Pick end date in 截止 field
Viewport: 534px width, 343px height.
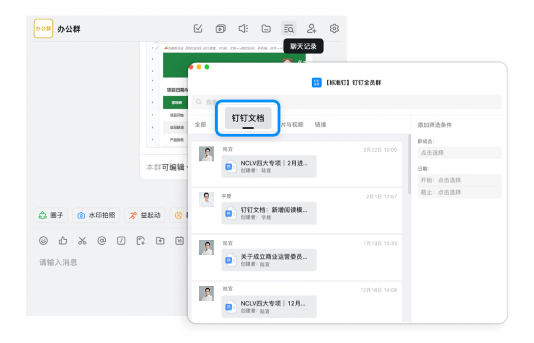point(459,192)
